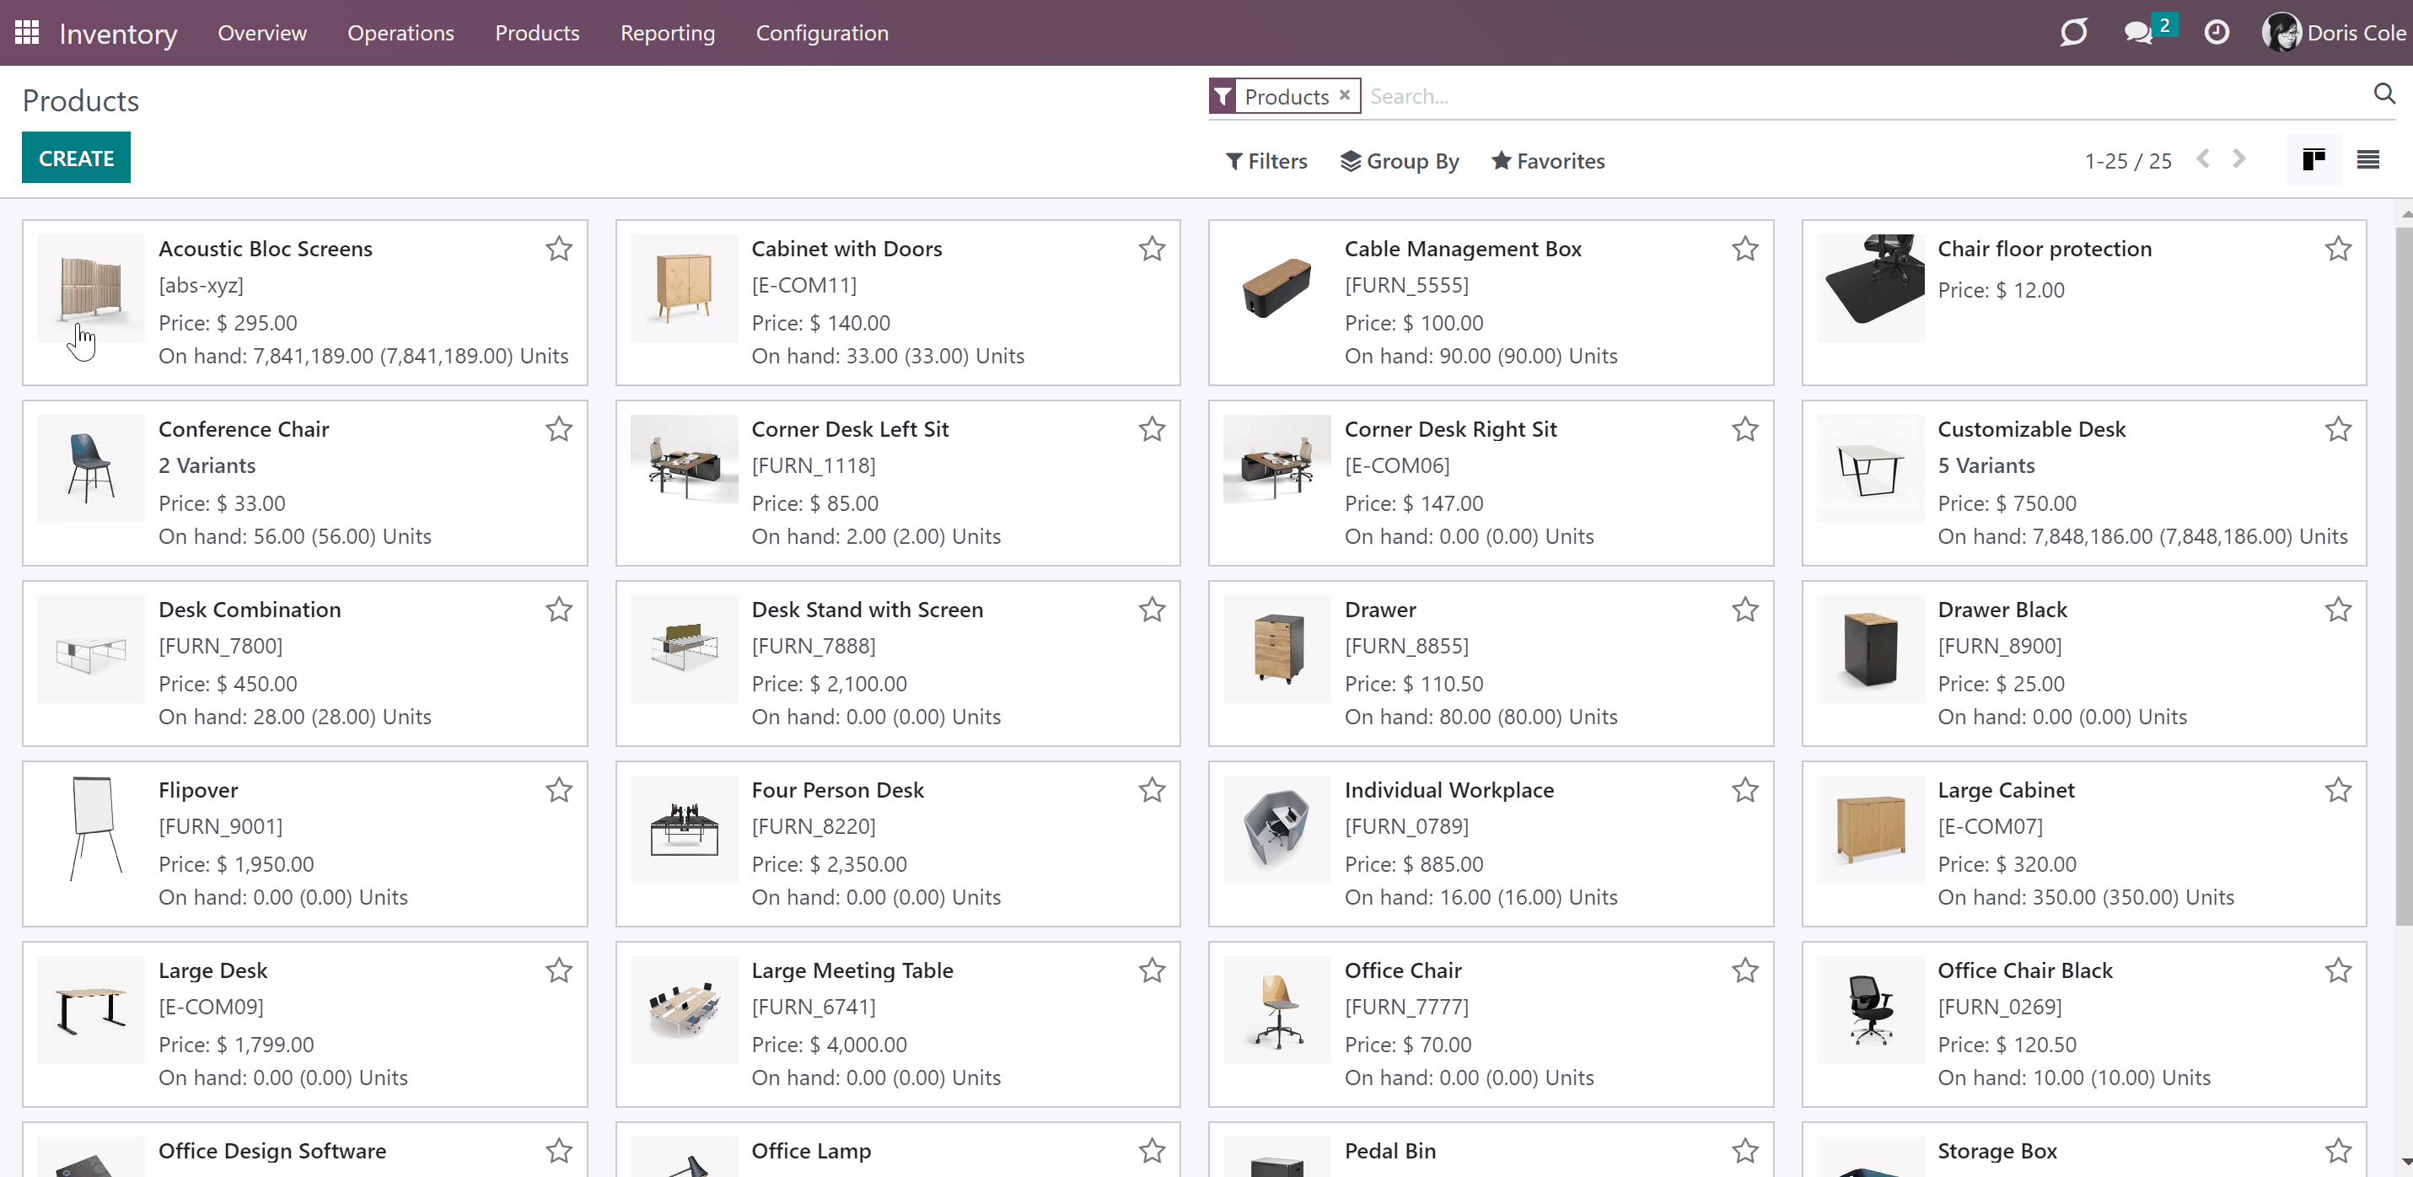
Task: Open the Individual Workplace product name
Action: tap(1449, 790)
